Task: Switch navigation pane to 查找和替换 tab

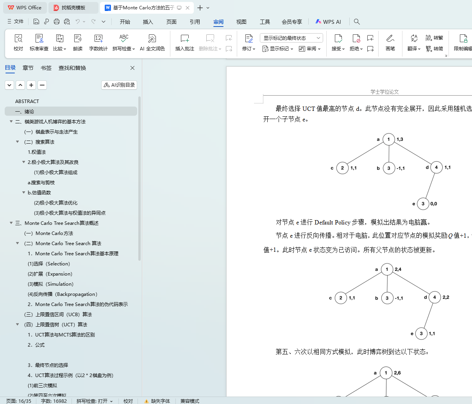Action: (x=72, y=68)
